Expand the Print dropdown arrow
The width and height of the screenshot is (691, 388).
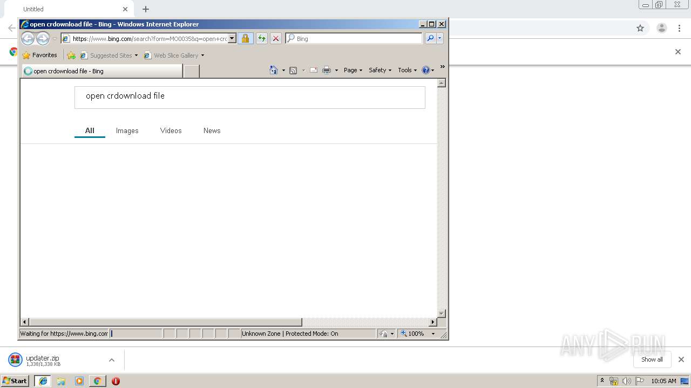click(336, 70)
